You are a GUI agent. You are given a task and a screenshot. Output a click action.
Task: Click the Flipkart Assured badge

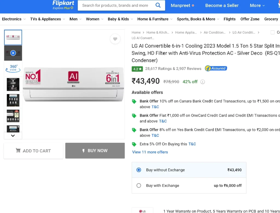tap(216, 68)
